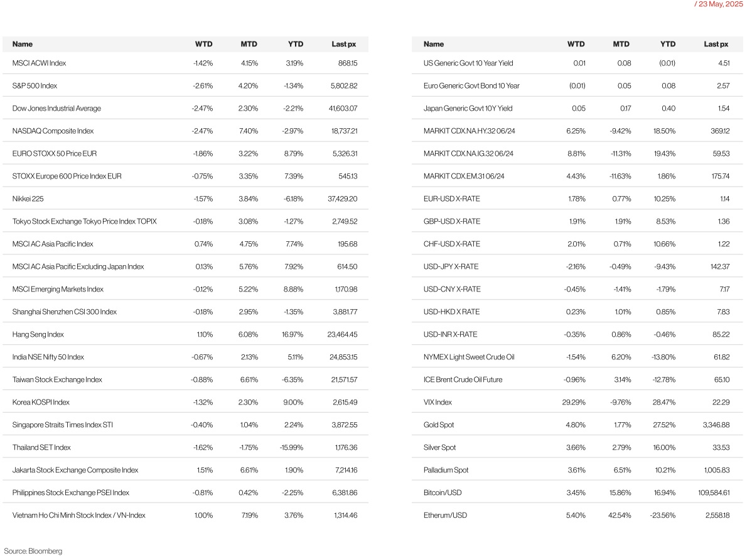Select the MTD header in right table
Screen dimensions: 752x556
pos(621,44)
